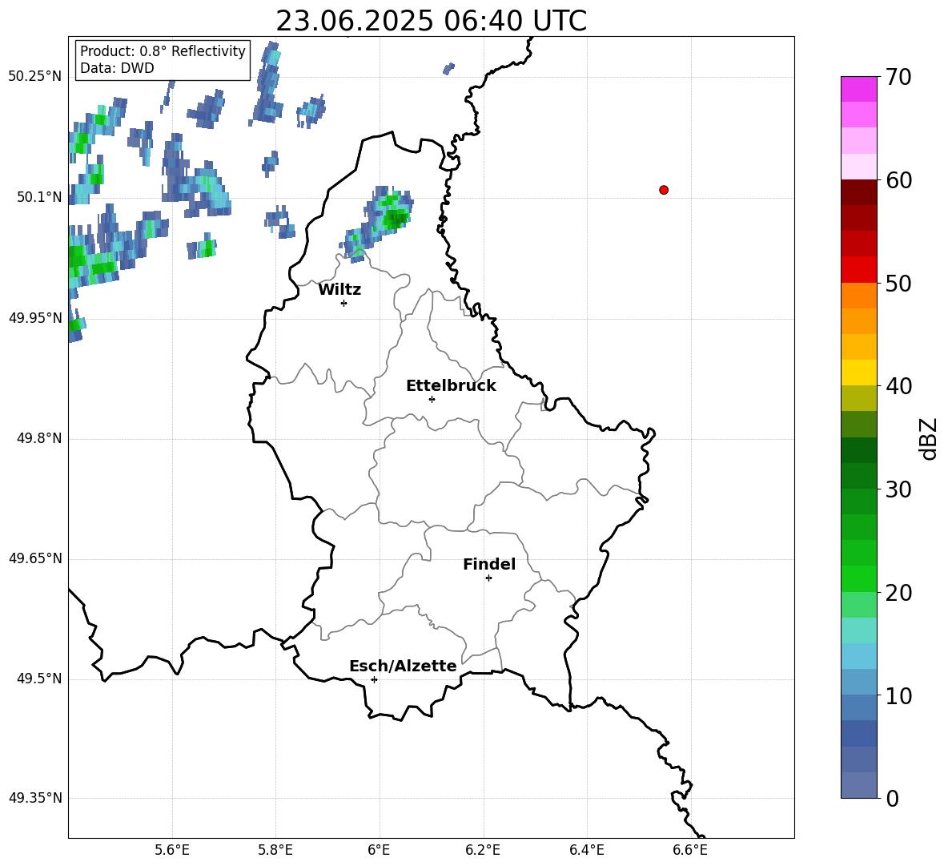
Task: Click the 6.4°E longitude label
Action: click(x=586, y=850)
